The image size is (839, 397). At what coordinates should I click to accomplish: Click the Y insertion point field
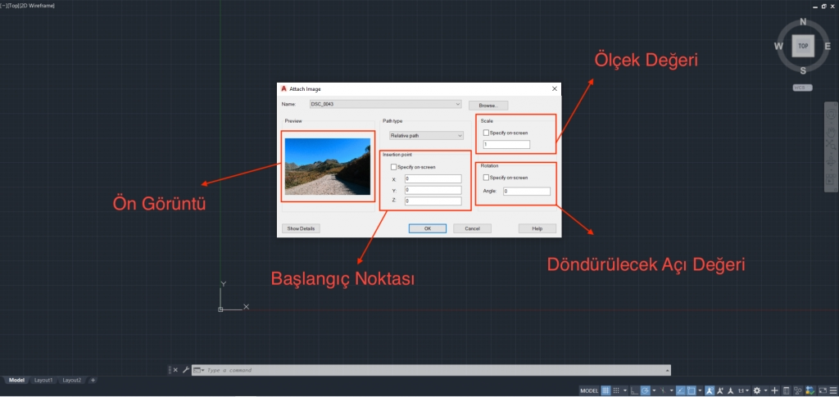433,190
